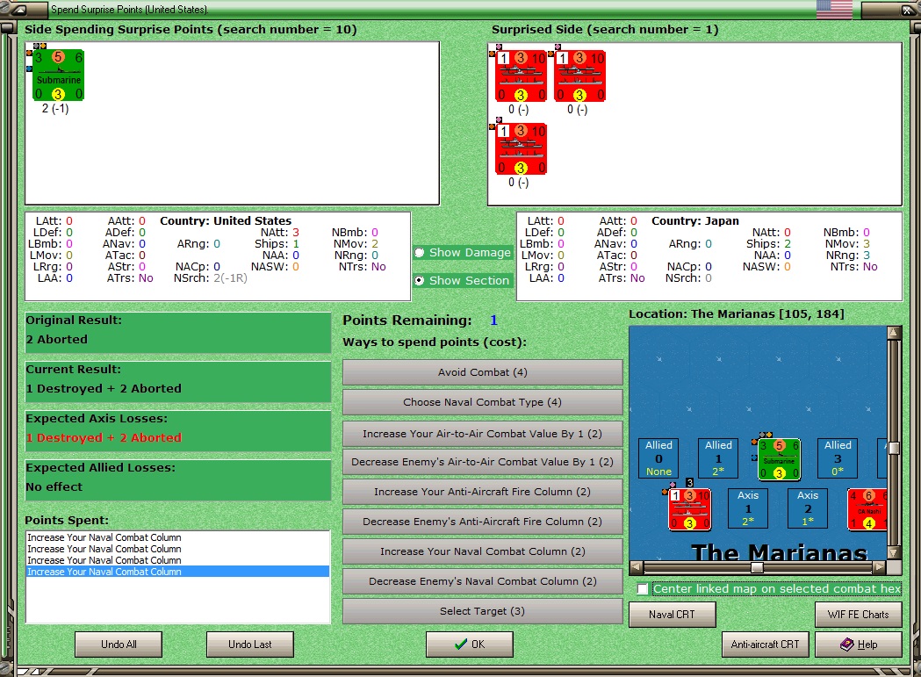Image resolution: width=921 pixels, height=677 pixels.
Task: Click the submarine counter on the Marianas map
Action: point(779,458)
